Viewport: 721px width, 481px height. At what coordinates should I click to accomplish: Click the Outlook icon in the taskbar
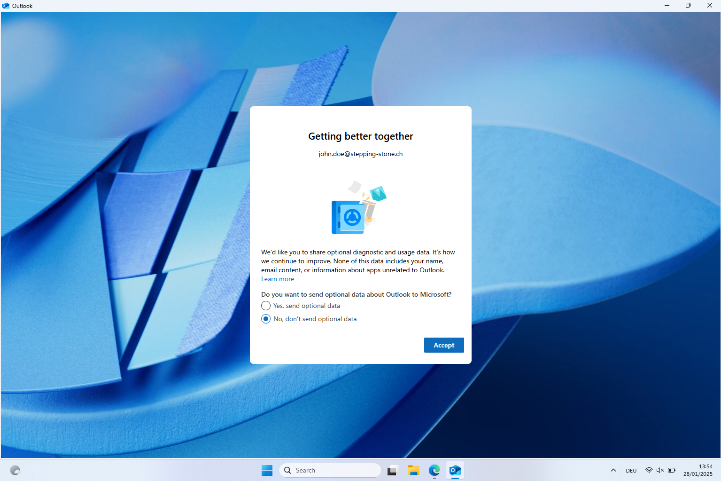[x=455, y=470]
